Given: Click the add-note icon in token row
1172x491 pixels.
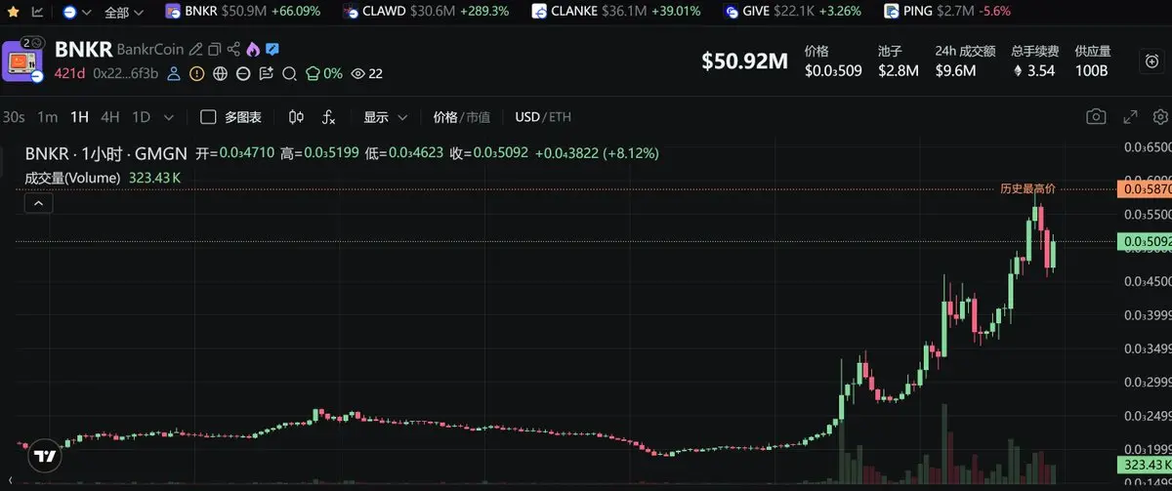Looking at the screenshot, I should click(266, 73).
